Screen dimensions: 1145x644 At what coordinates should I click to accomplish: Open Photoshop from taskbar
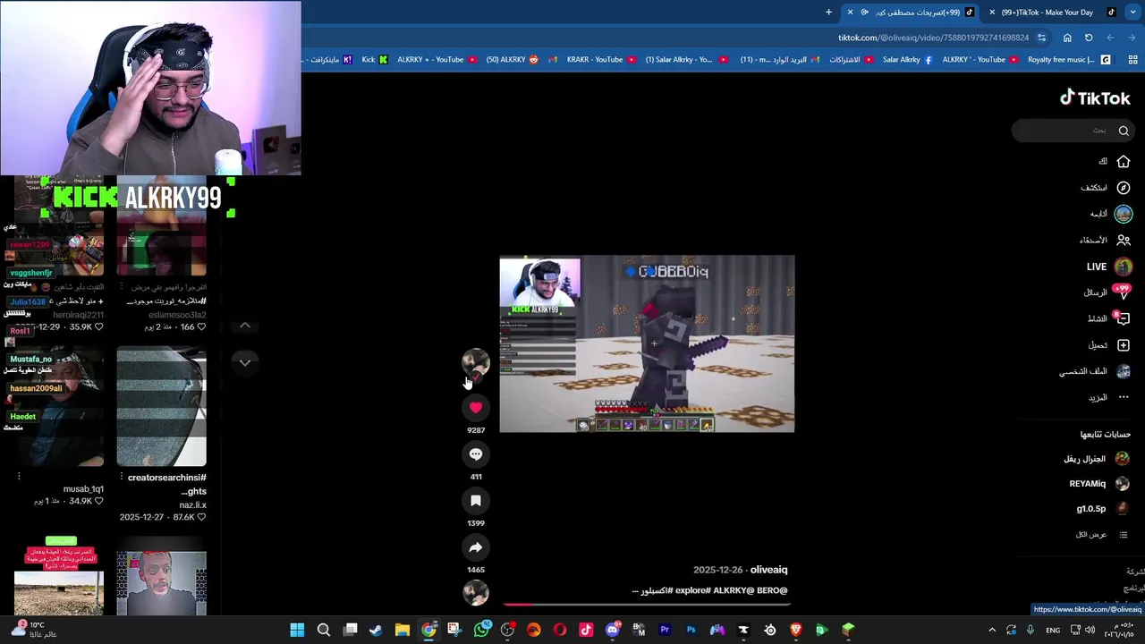click(691, 630)
